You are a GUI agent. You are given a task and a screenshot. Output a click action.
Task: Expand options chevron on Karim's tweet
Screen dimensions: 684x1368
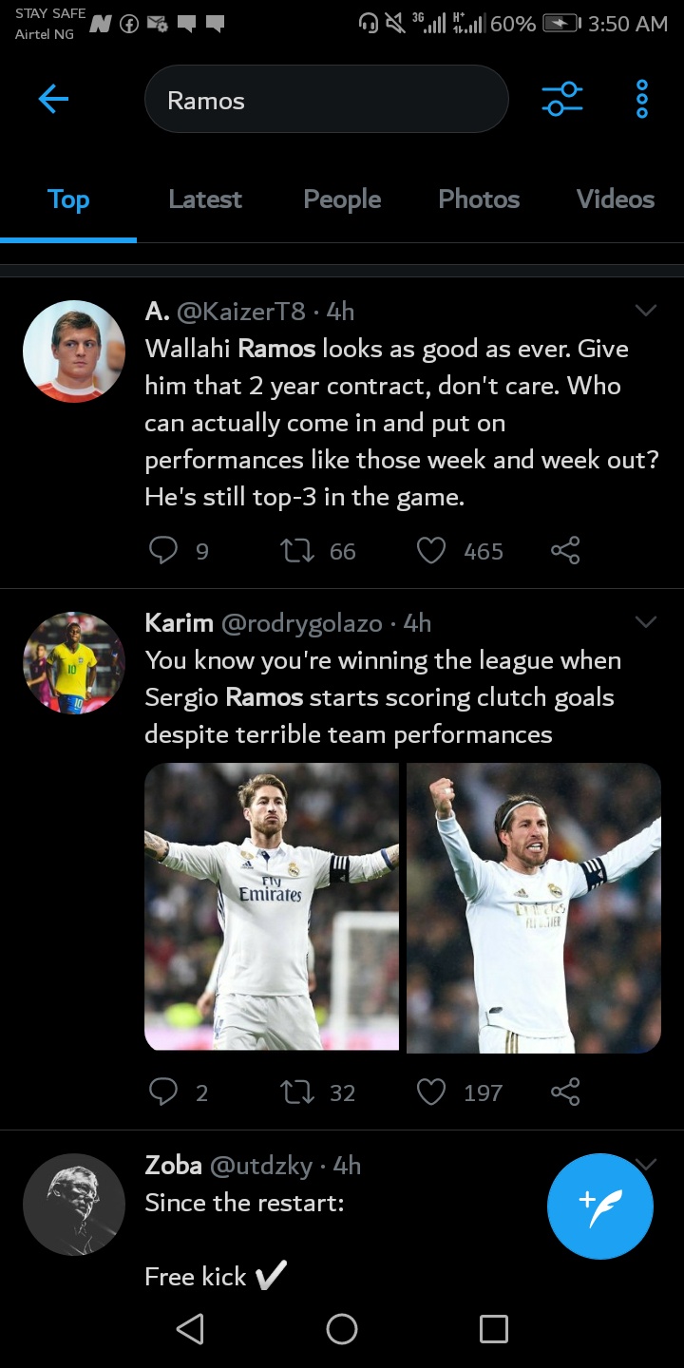(646, 623)
